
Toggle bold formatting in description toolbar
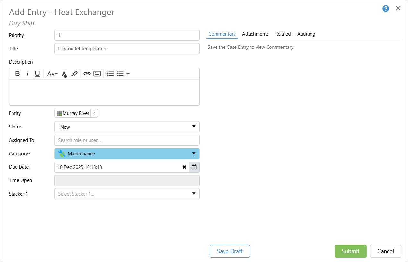coord(18,74)
